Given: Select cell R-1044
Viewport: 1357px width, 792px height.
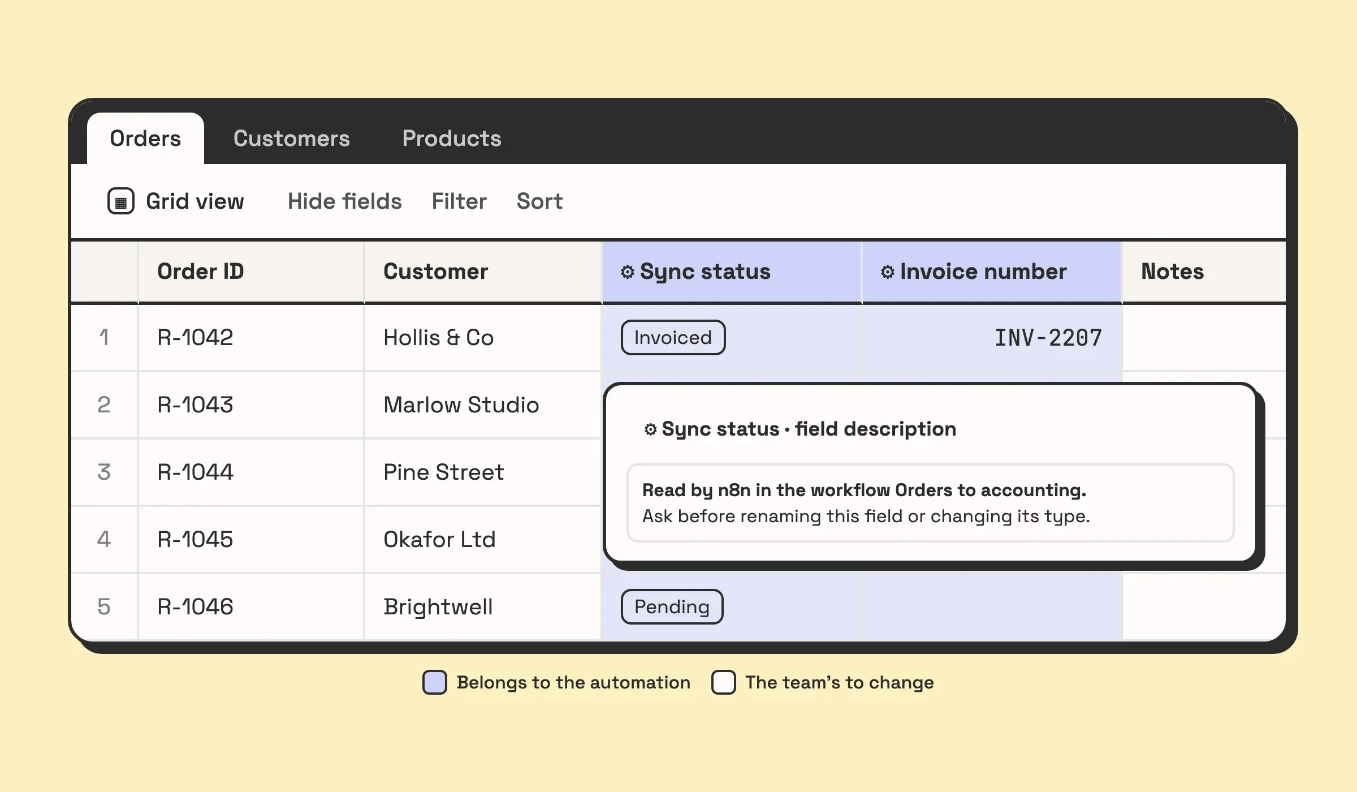Looking at the screenshot, I should 251,472.
